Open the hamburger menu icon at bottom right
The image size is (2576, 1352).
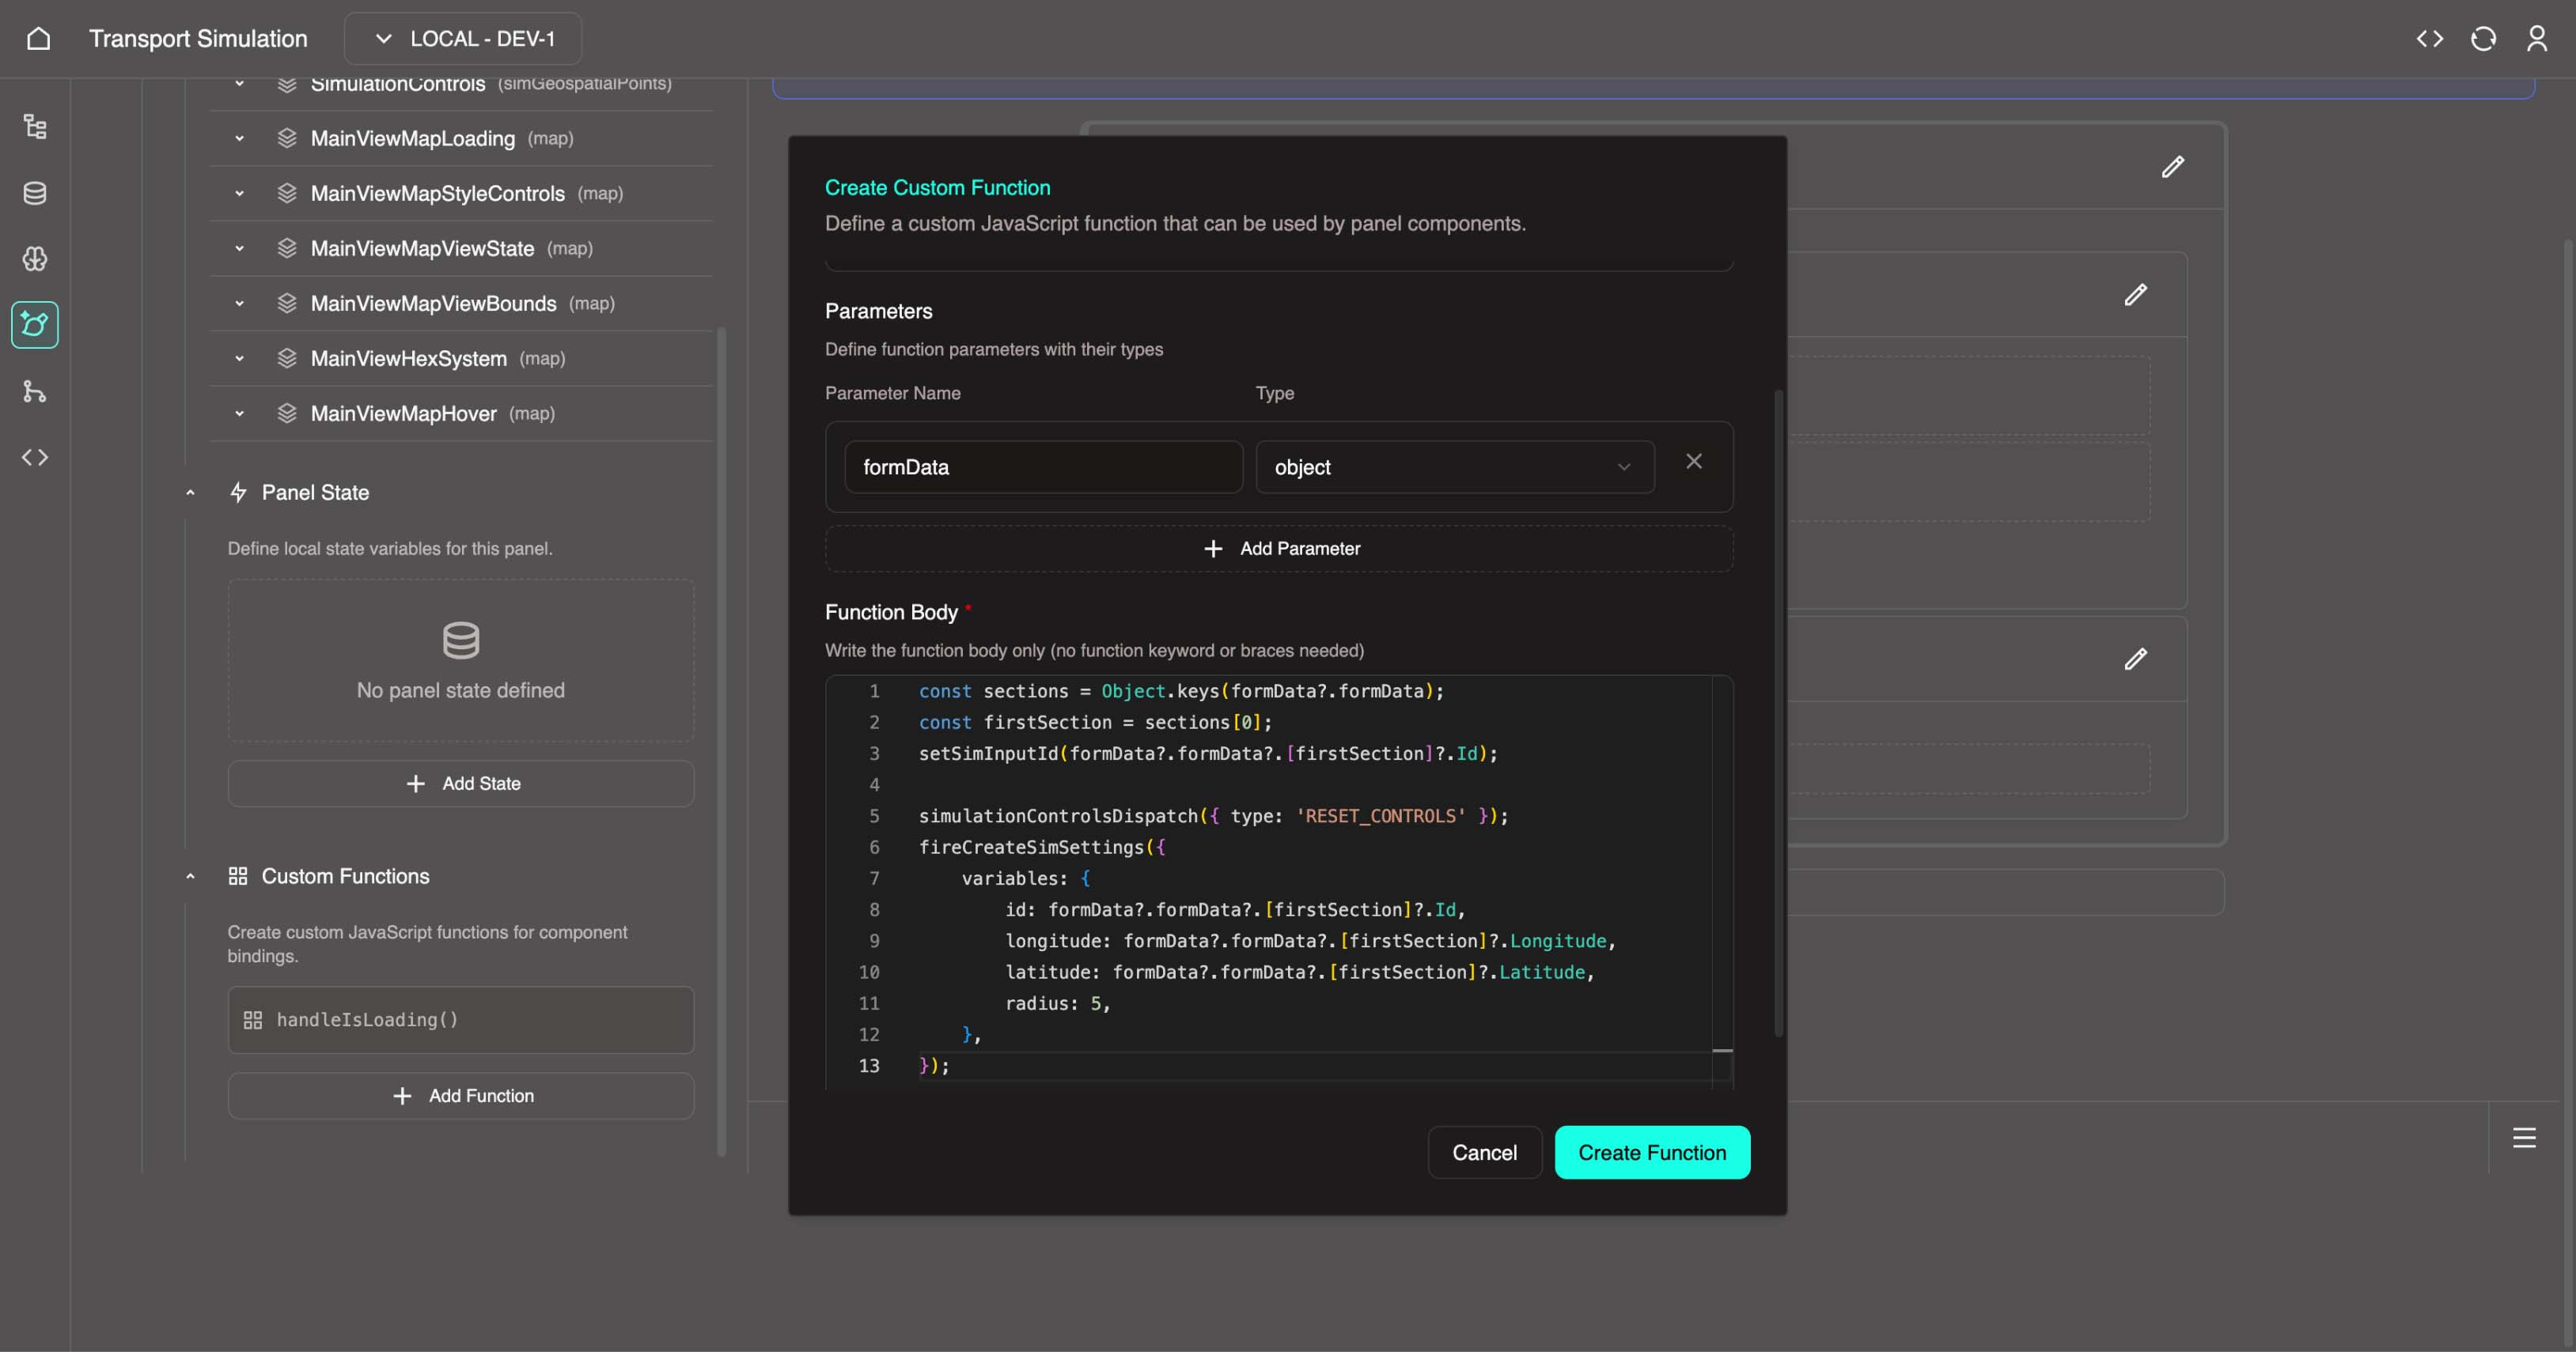coord(2524,1137)
